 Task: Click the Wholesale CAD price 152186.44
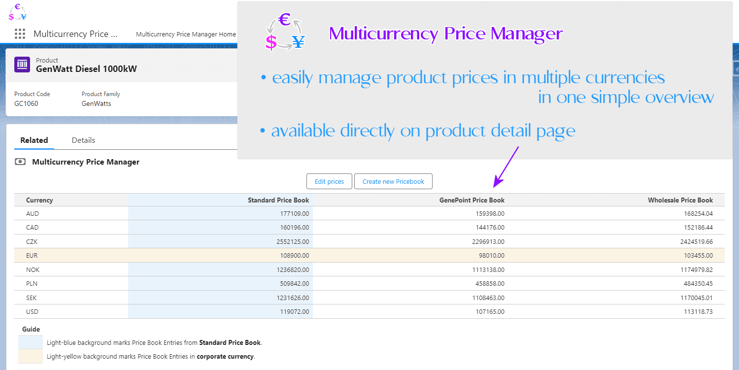[698, 228]
